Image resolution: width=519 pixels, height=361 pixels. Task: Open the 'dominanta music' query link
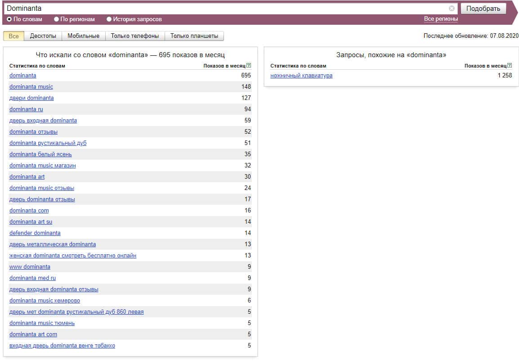tap(31, 87)
